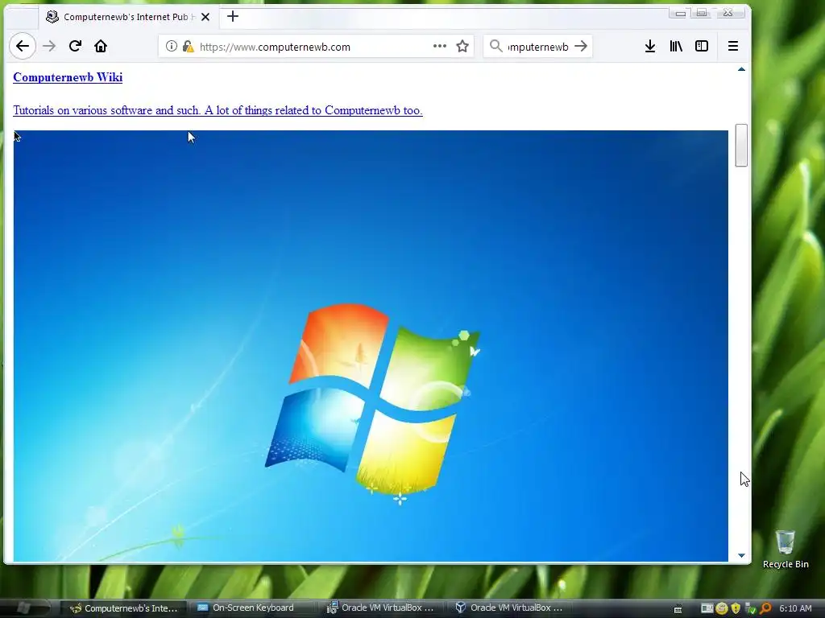This screenshot has width=825, height=618.
Task: Open first Oracle VM VirtualBox taskbar button
Action: (x=383, y=608)
